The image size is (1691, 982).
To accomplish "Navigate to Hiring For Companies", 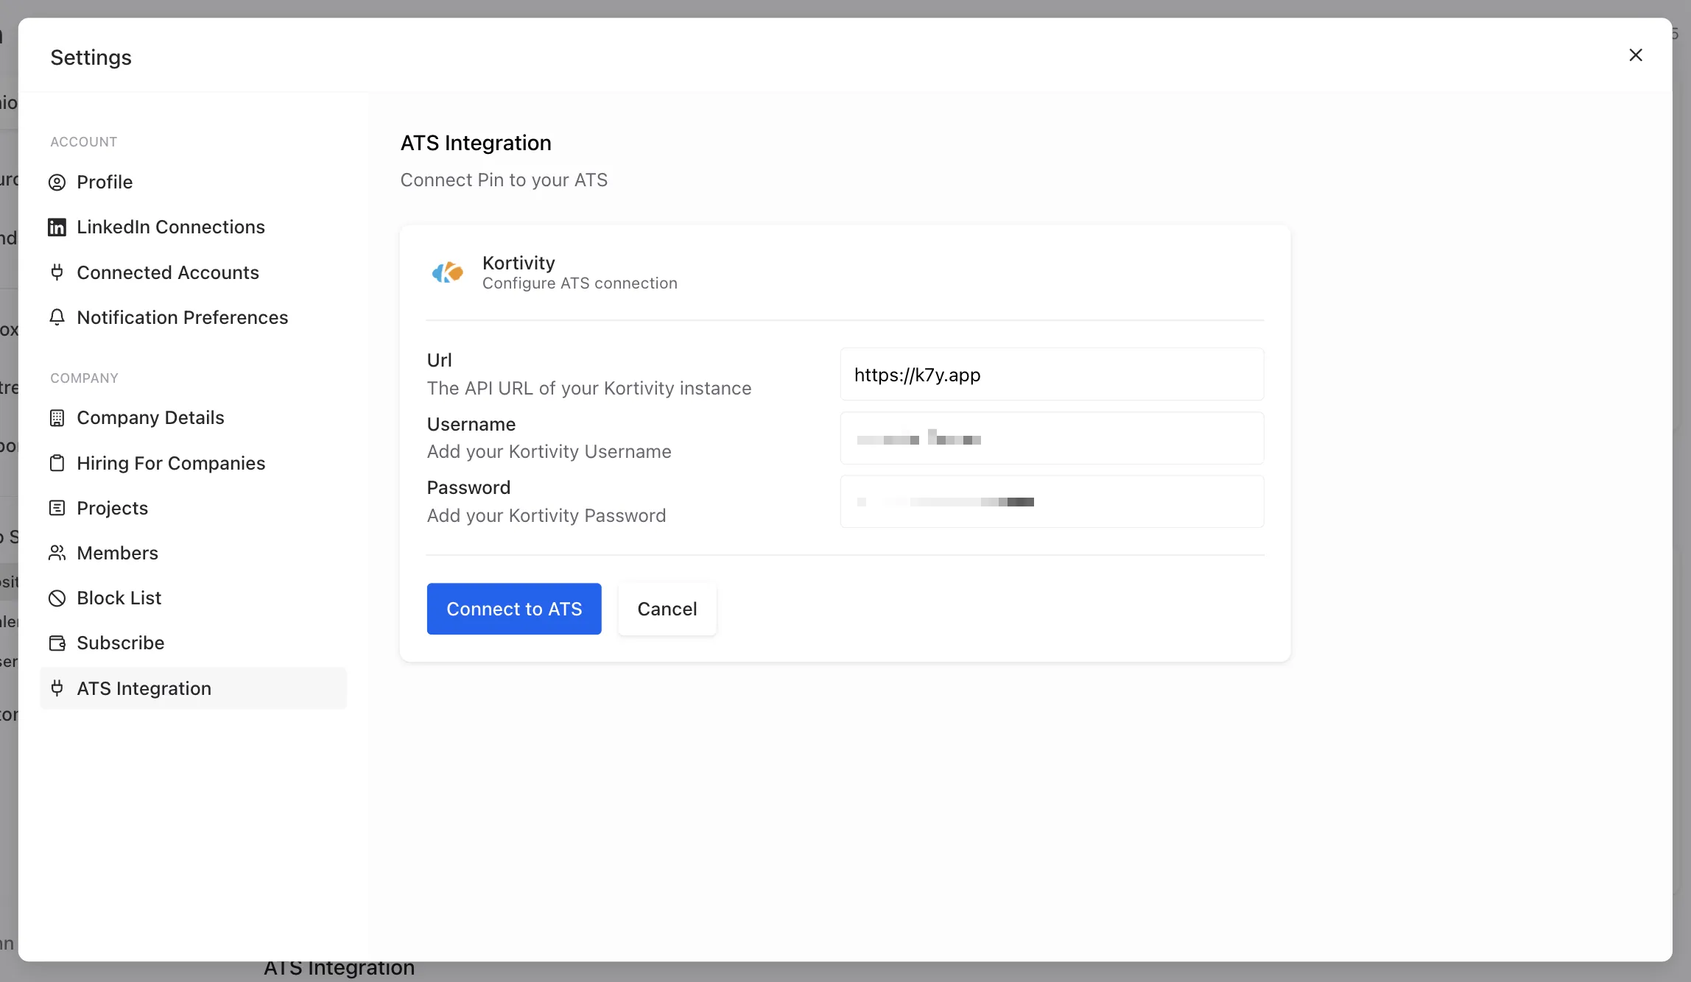I will pyautogui.click(x=193, y=463).
